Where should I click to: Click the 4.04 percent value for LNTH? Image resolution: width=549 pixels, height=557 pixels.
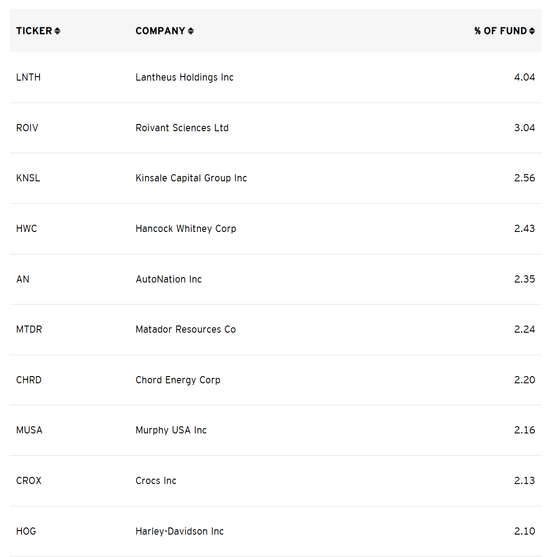tap(524, 77)
